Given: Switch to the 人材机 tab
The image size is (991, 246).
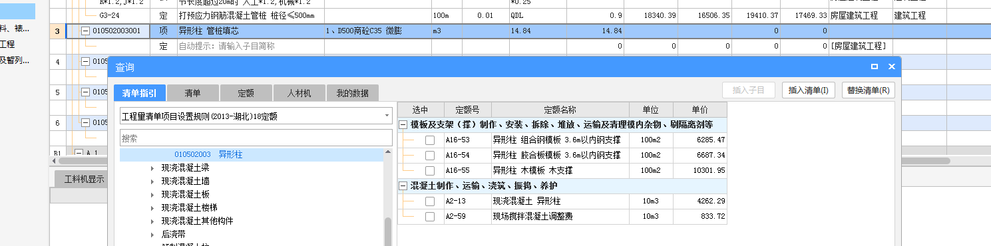Looking at the screenshot, I should tap(299, 93).
